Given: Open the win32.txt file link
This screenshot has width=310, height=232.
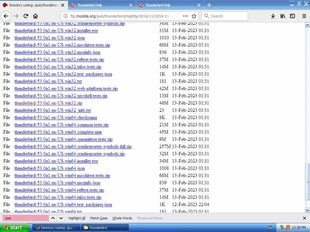Looking at the screenshot, I should click(48, 81).
